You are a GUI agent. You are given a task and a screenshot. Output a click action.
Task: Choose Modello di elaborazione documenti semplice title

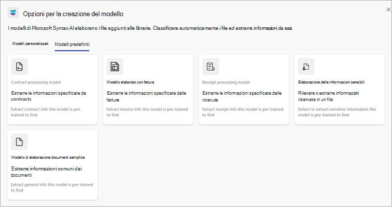tap(48, 157)
